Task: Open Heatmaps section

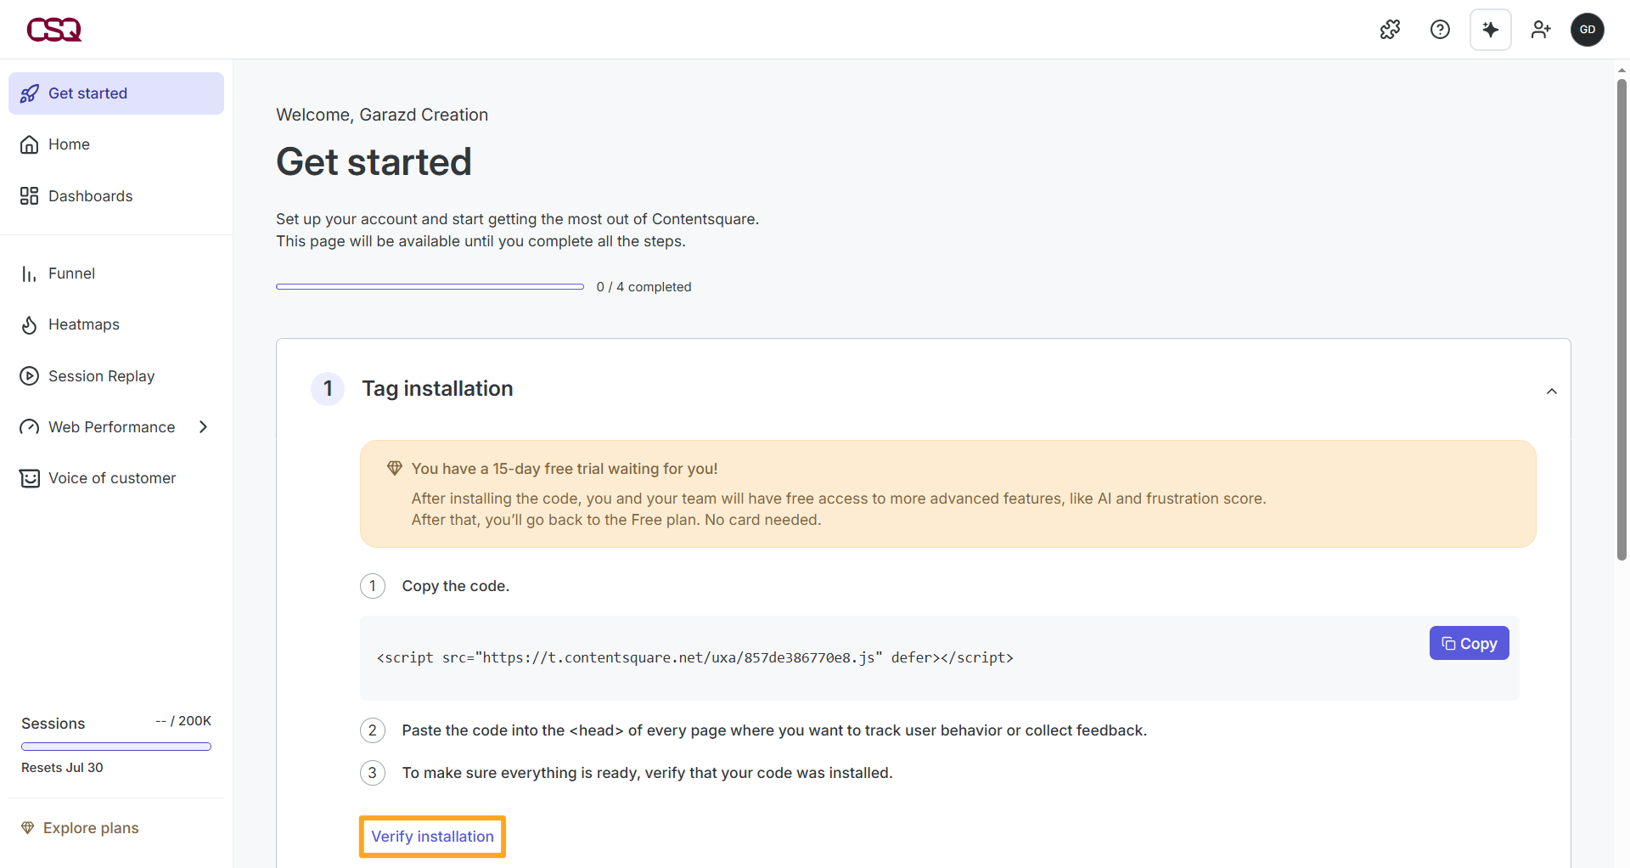Action: click(x=116, y=324)
